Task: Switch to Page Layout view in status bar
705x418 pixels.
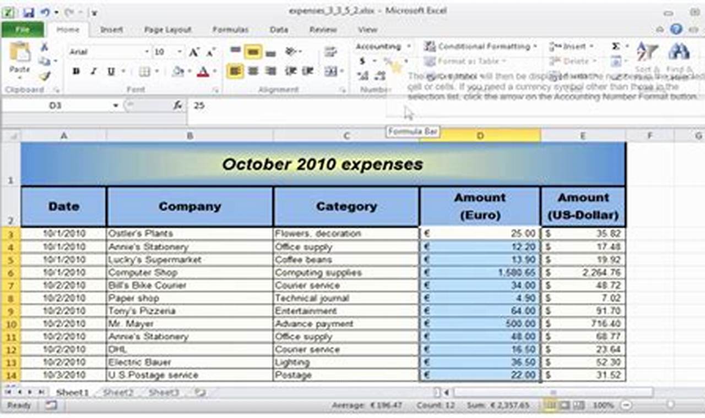Action: click(x=564, y=405)
